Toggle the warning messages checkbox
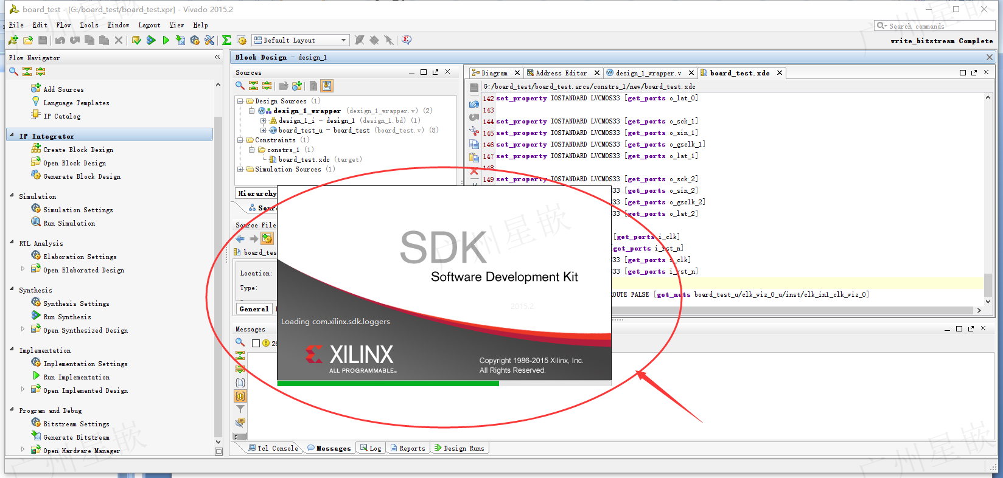 (256, 343)
